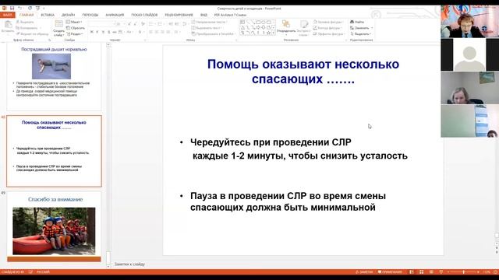Viewport: 499px width, 280px height.
Task: Click Convert to SmartArt command
Action: click(x=213, y=34)
